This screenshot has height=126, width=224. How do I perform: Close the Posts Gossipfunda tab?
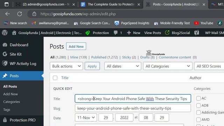click(204, 5)
